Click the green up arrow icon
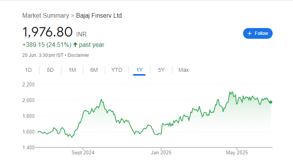 click(75, 45)
